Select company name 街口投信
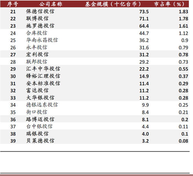Viewport: 193px width, 176px height. click(x=37, y=112)
